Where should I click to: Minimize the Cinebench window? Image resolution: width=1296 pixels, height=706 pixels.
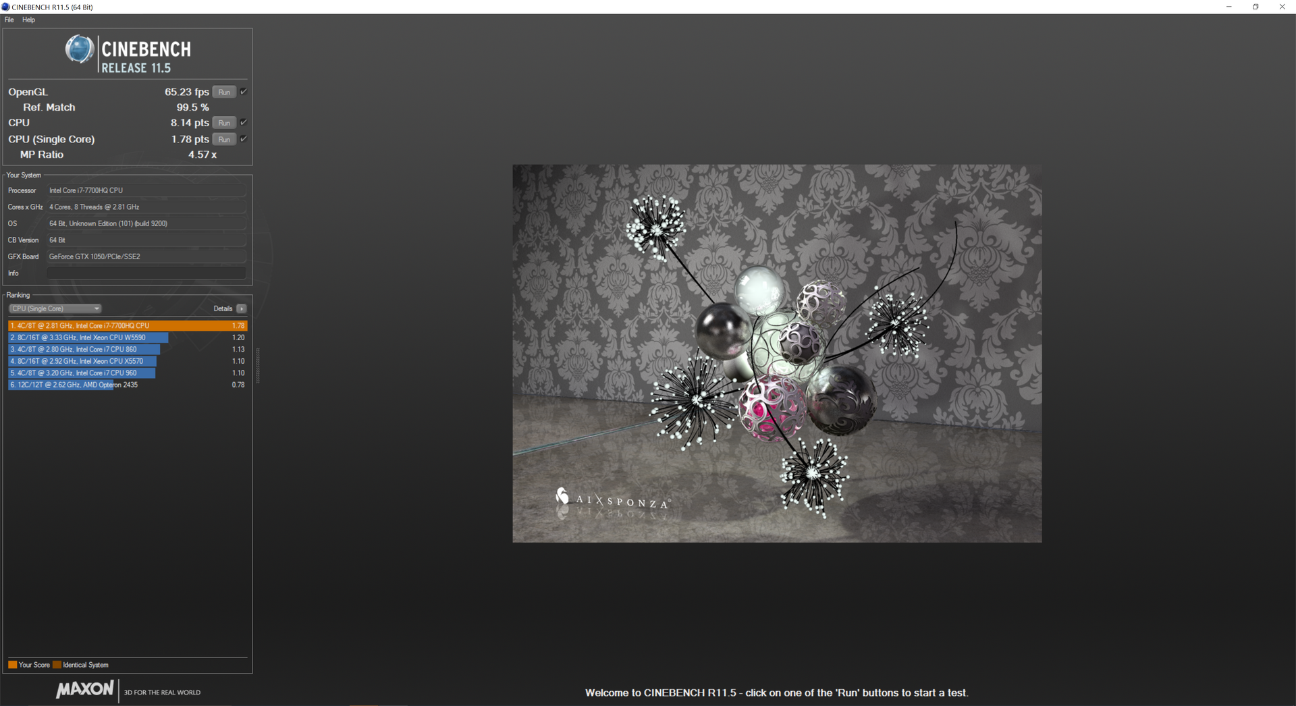(x=1228, y=7)
